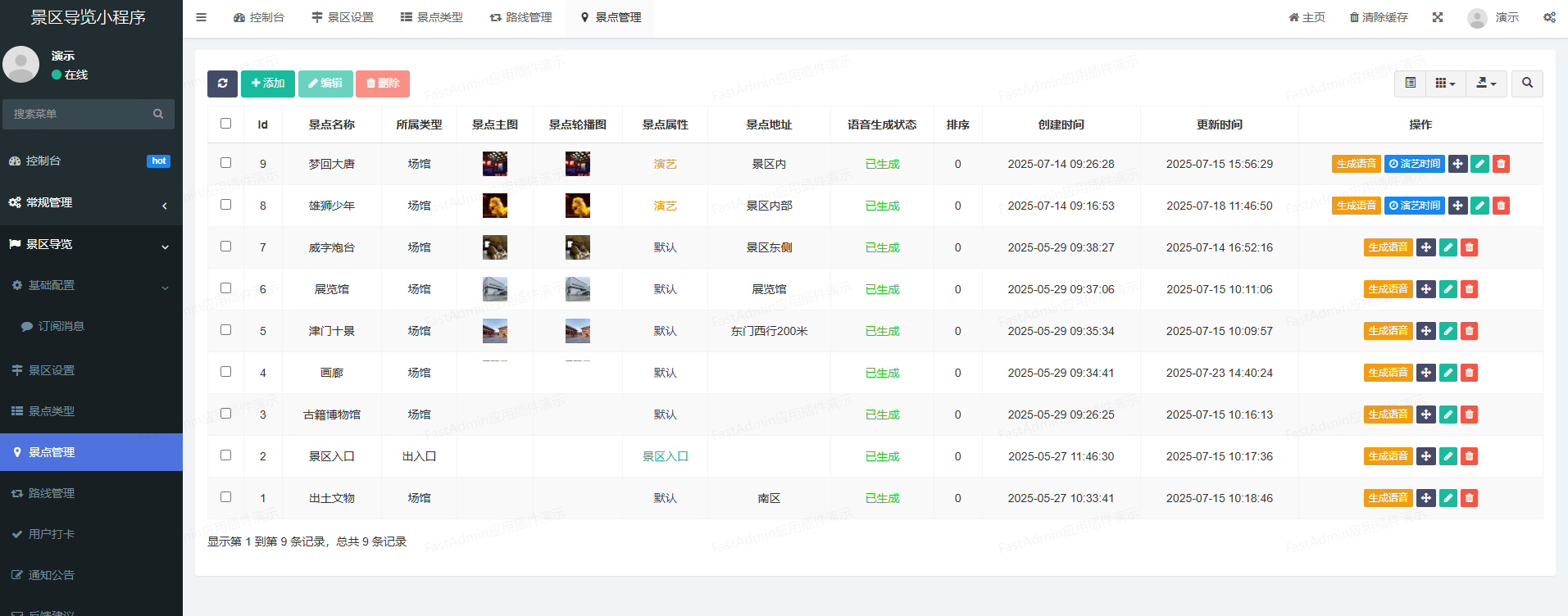Click the drag-move icon for 威字炮台 row
The image size is (1568, 616).
[1426, 247]
